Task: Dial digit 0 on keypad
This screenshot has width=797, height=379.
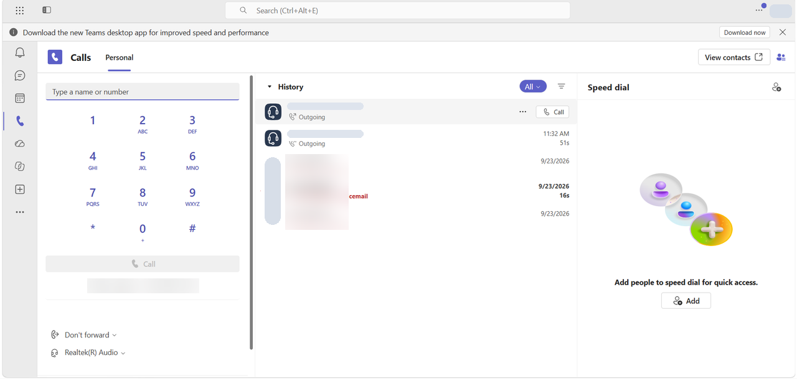Action: pyautogui.click(x=143, y=232)
